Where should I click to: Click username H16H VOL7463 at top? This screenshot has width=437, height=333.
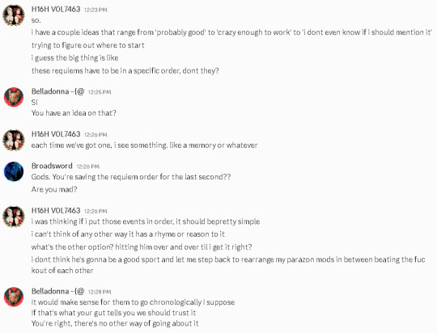(x=56, y=9)
